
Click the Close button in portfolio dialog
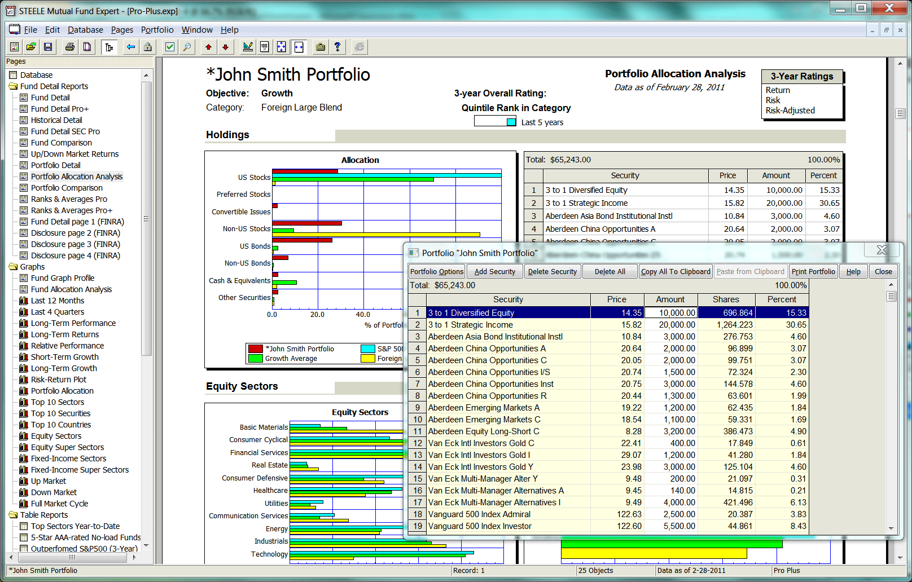coord(883,271)
